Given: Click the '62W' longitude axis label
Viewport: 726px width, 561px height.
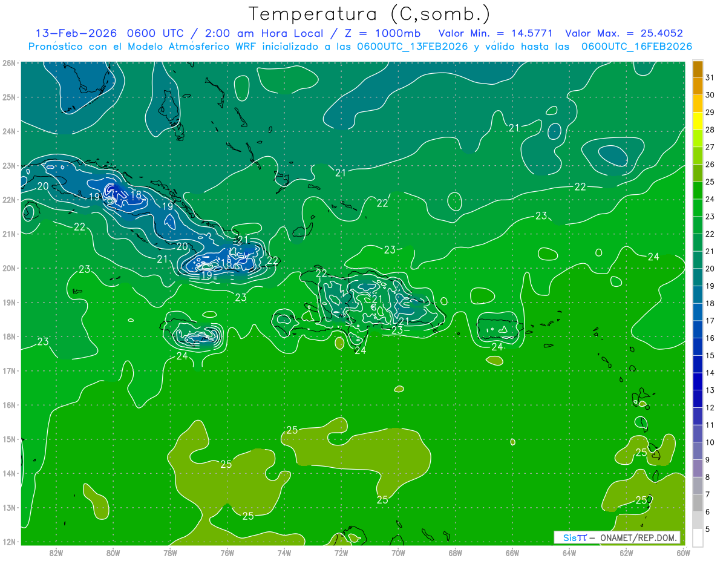Looking at the screenshot, I should pos(626,552).
